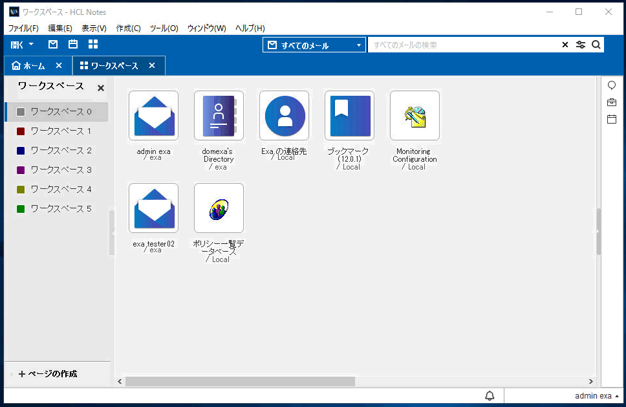Open the ポリシー一覧データベース icon

click(x=219, y=208)
